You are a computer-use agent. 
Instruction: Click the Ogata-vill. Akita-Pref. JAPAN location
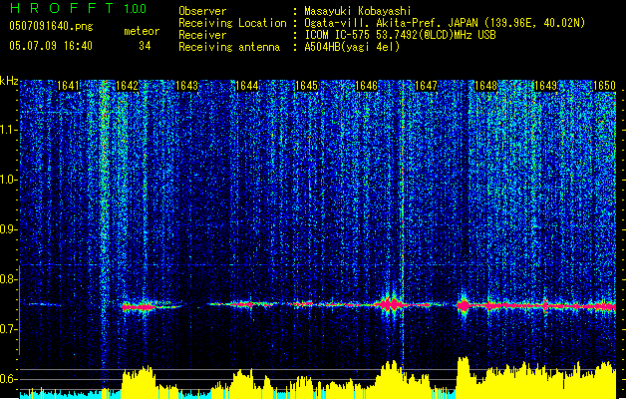click(x=445, y=23)
